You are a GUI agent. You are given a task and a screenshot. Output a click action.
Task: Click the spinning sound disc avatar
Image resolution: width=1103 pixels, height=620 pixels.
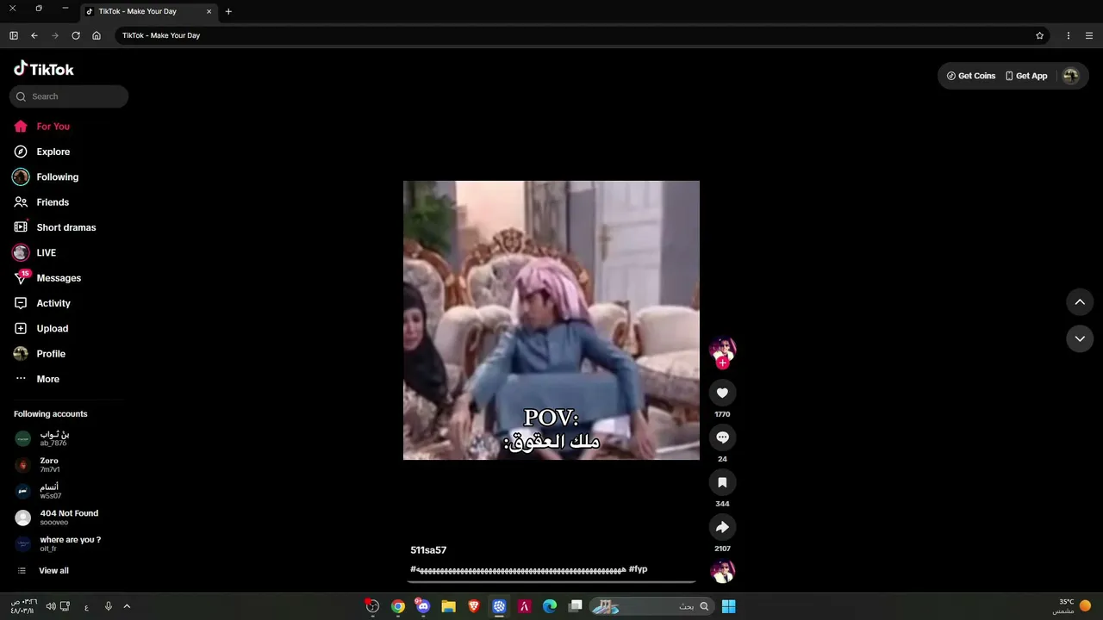[x=722, y=571]
